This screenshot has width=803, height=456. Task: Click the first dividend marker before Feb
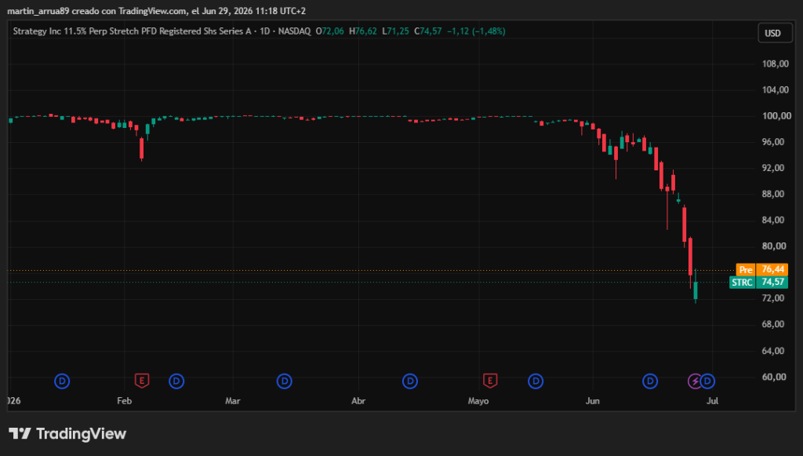pos(62,381)
